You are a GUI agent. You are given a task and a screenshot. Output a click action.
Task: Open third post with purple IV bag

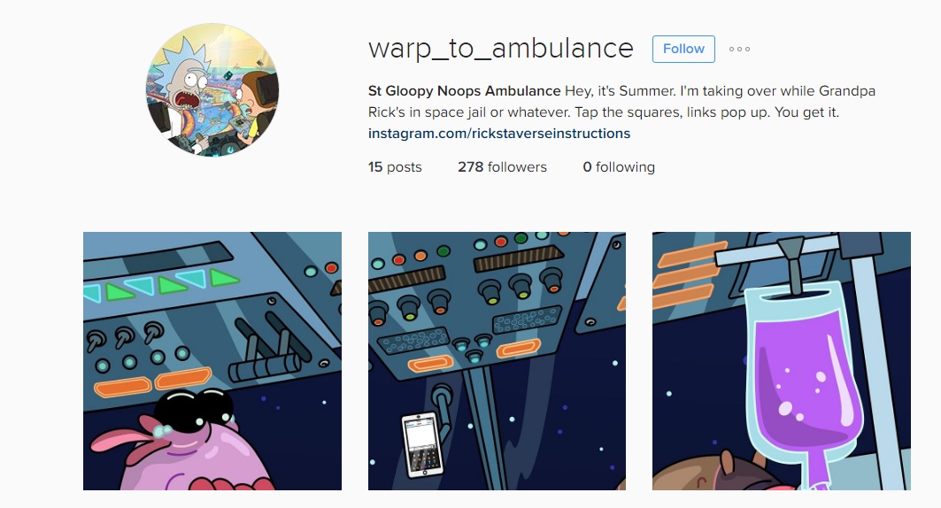point(782,361)
